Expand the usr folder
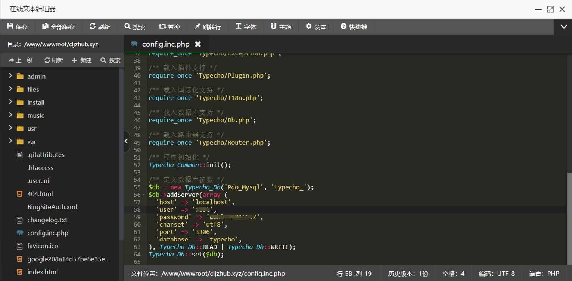This screenshot has height=281, width=572. (x=10, y=128)
